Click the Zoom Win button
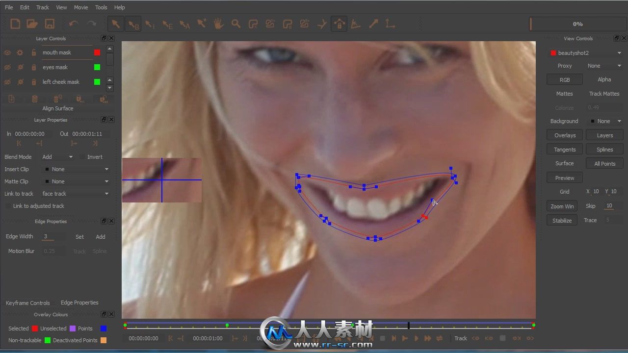This screenshot has height=353, width=628. 562,206
